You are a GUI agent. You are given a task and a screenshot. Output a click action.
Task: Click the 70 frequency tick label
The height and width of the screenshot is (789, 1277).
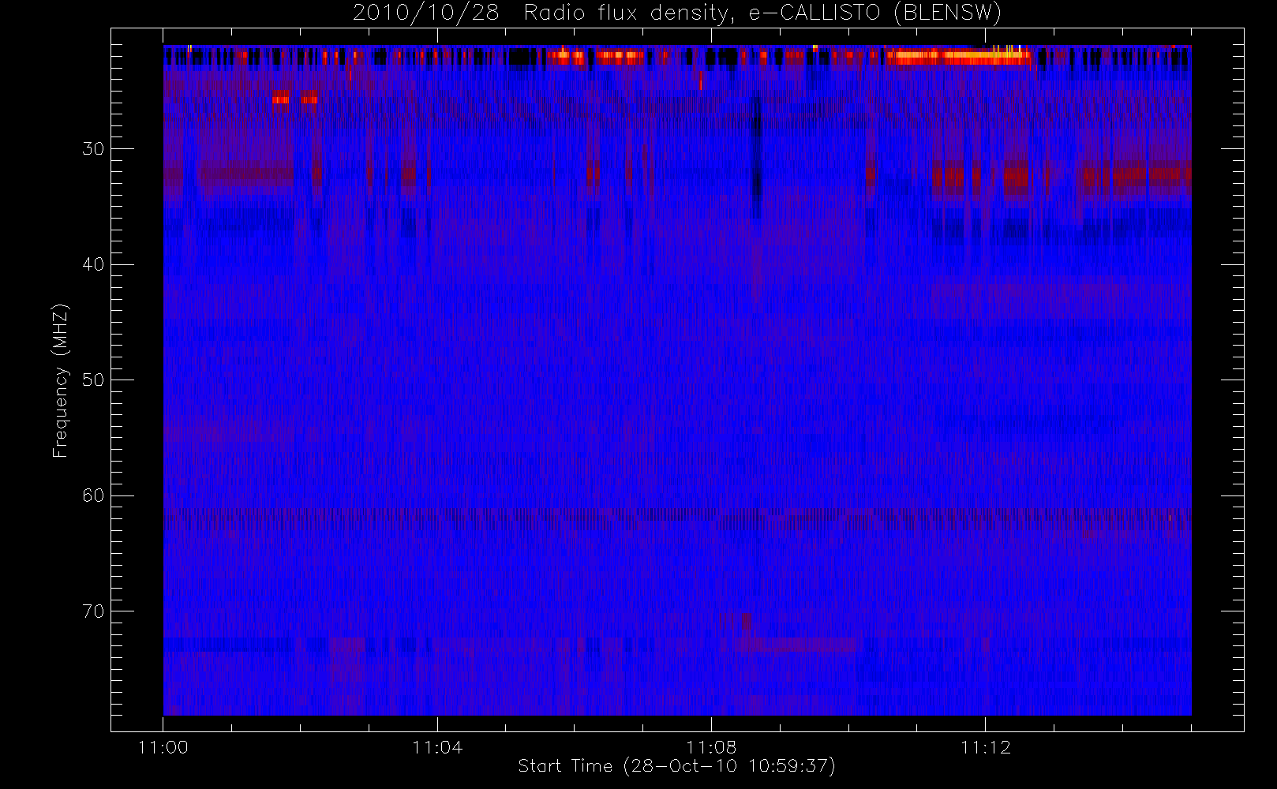93,611
